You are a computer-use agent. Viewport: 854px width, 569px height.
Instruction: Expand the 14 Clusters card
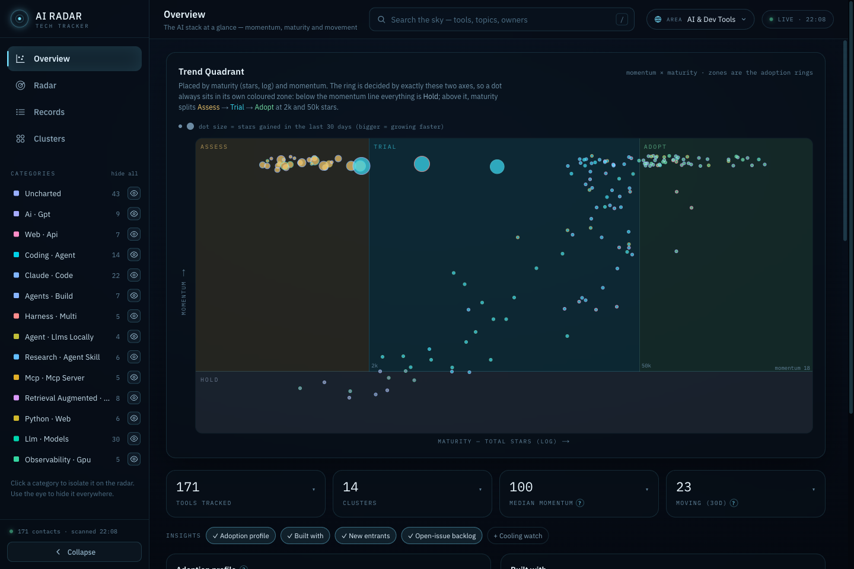pyautogui.click(x=412, y=494)
